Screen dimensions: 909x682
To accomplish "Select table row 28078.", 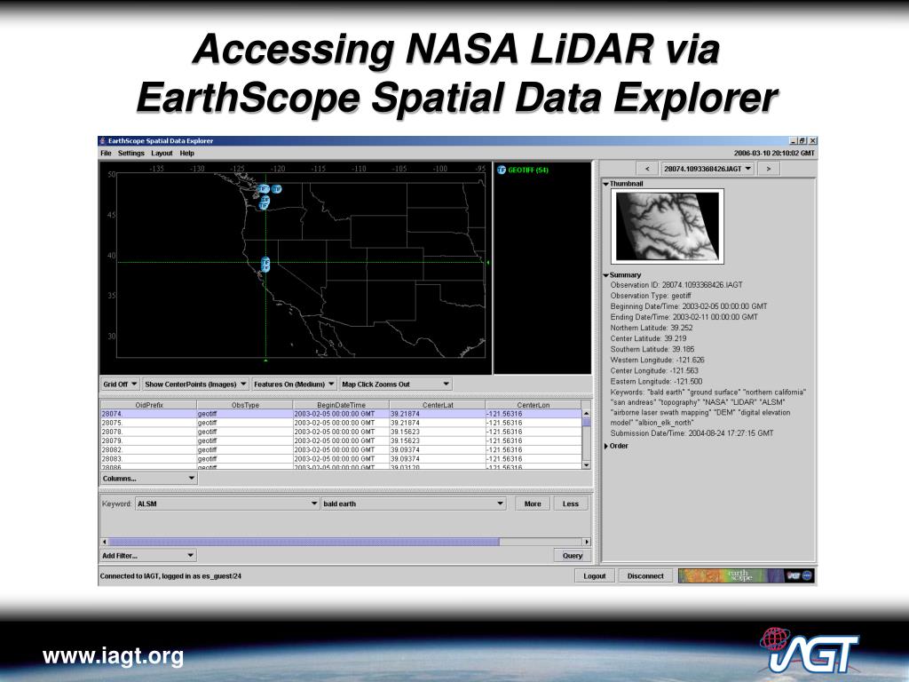I will [341, 432].
